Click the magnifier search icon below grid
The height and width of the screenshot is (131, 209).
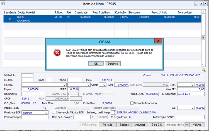click(x=203, y=70)
